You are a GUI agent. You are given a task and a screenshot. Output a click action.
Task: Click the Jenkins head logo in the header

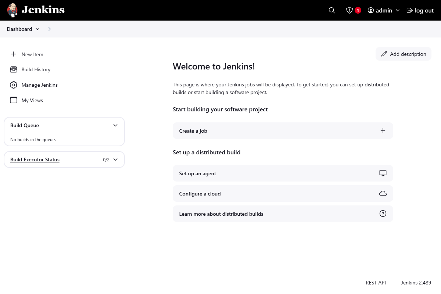click(x=12, y=10)
